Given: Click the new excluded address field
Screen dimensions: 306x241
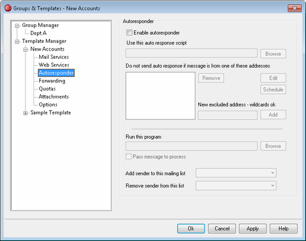Looking at the screenshot, I should click(x=228, y=115).
